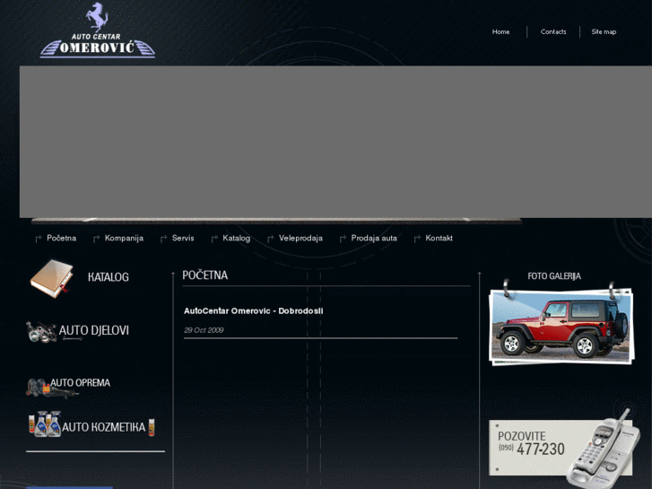This screenshot has width=652, height=489.
Task: Click the arrow icon beside Prodaja auta
Action: (x=343, y=239)
